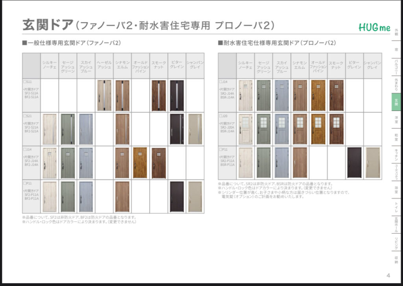Click Fanova2 P11 シルキーノーチェ door
The image size is (403, 286).
pyautogui.click(x=50, y=197)
